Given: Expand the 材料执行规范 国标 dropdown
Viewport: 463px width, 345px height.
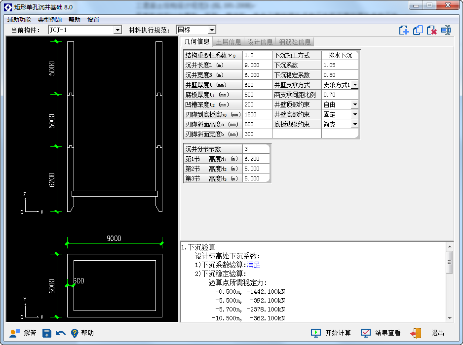Looking at the screenshot, I should pos(212,30).
